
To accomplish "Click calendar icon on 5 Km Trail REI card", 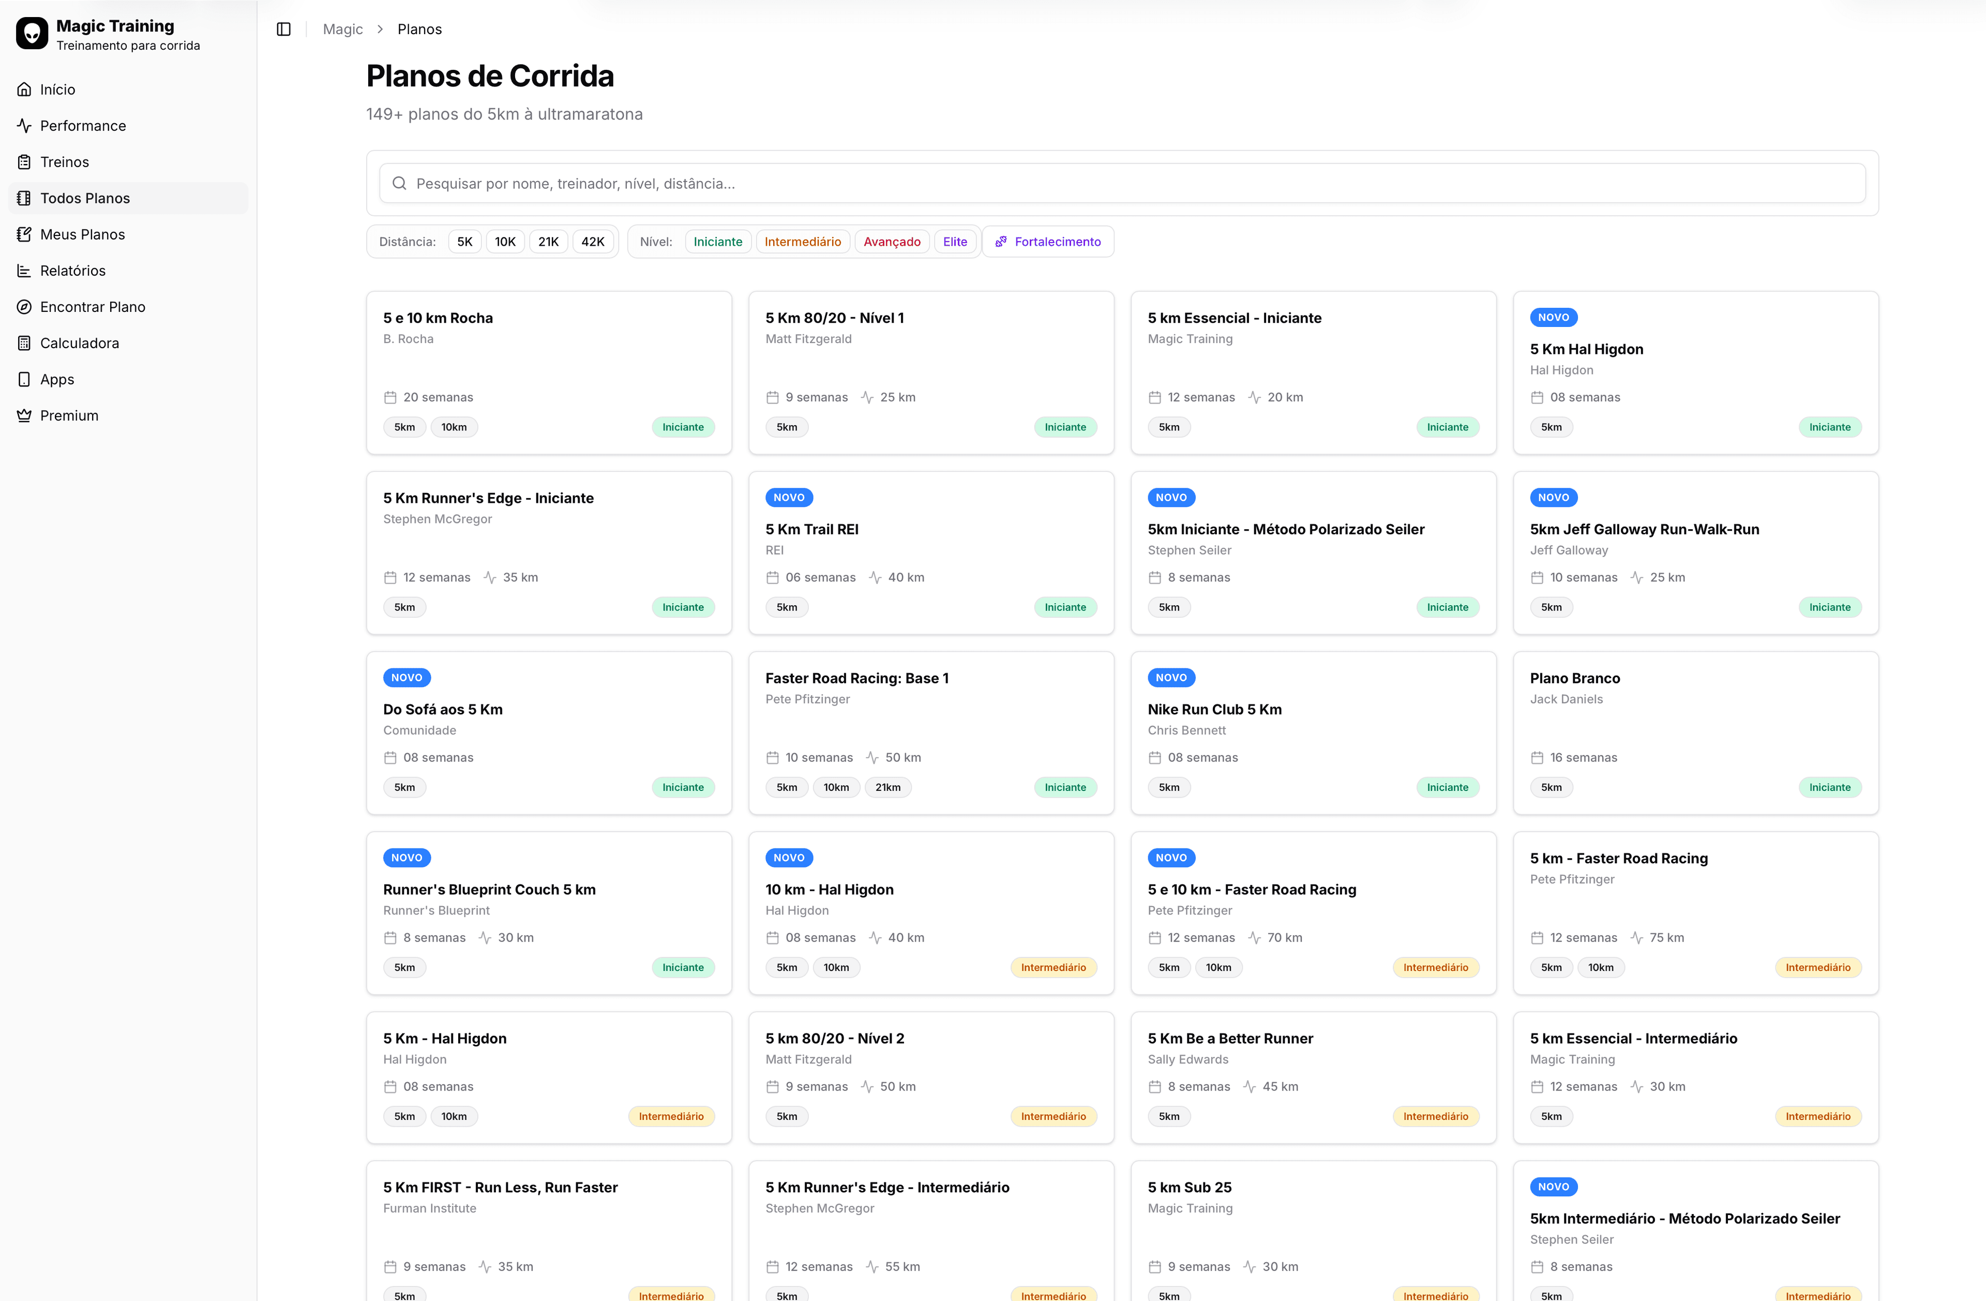I will [x=772, y=577].
